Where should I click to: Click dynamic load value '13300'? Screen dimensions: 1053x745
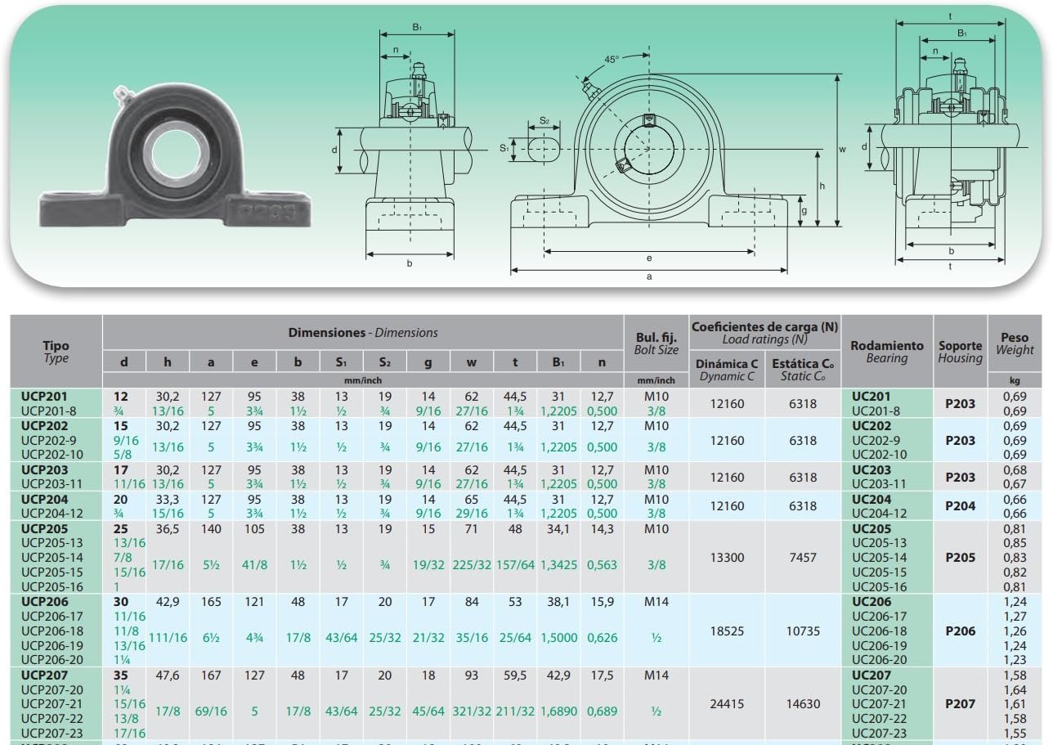[727, 558]
